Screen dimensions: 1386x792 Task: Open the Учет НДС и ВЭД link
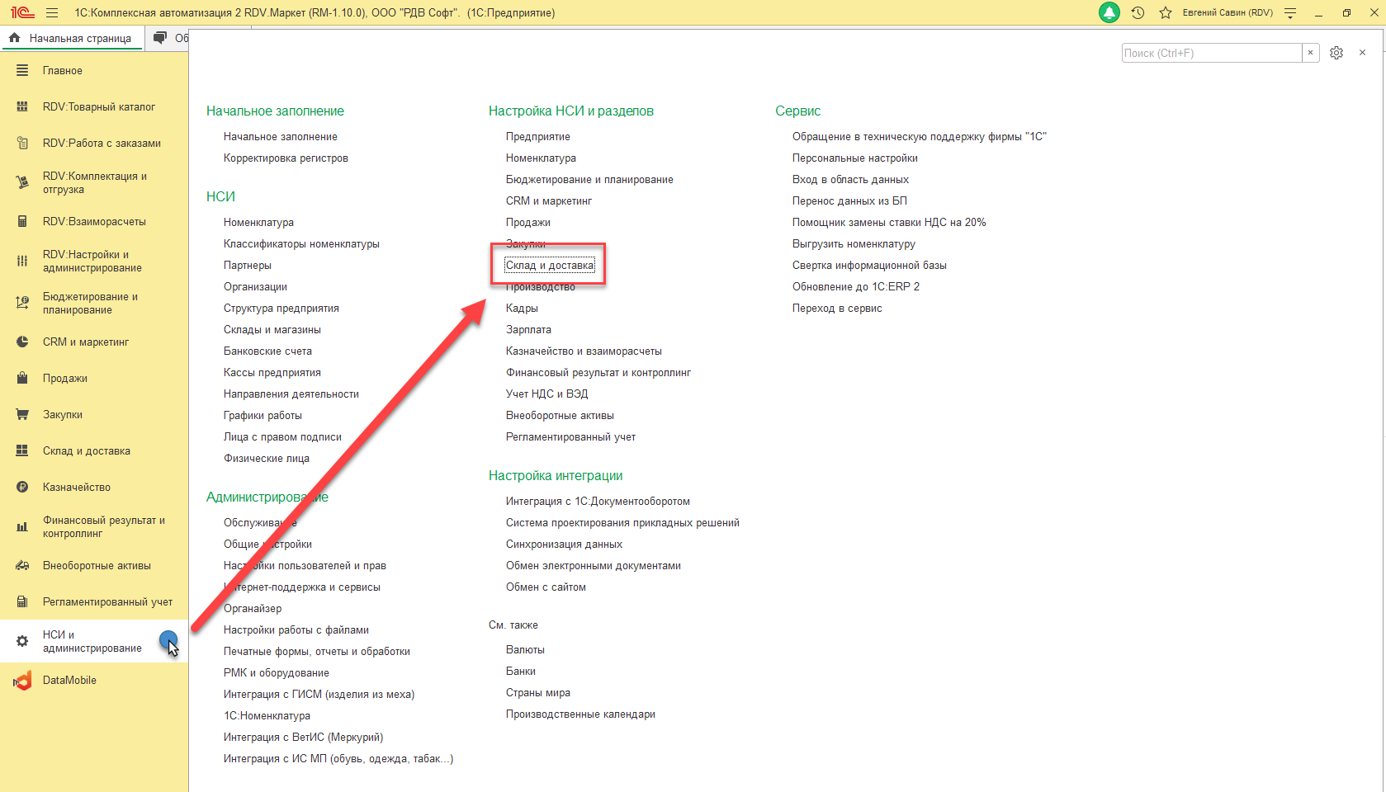(x=547, y=394)
